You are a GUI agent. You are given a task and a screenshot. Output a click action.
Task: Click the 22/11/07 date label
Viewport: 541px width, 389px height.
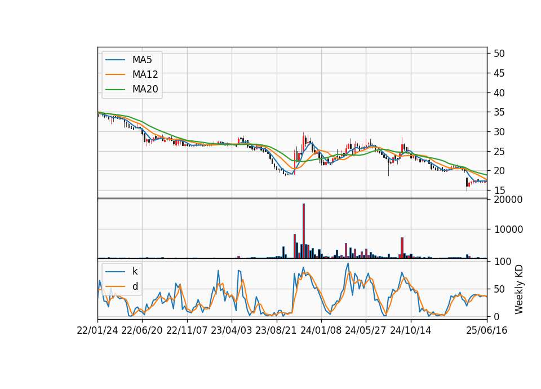[x=187, y=330]
